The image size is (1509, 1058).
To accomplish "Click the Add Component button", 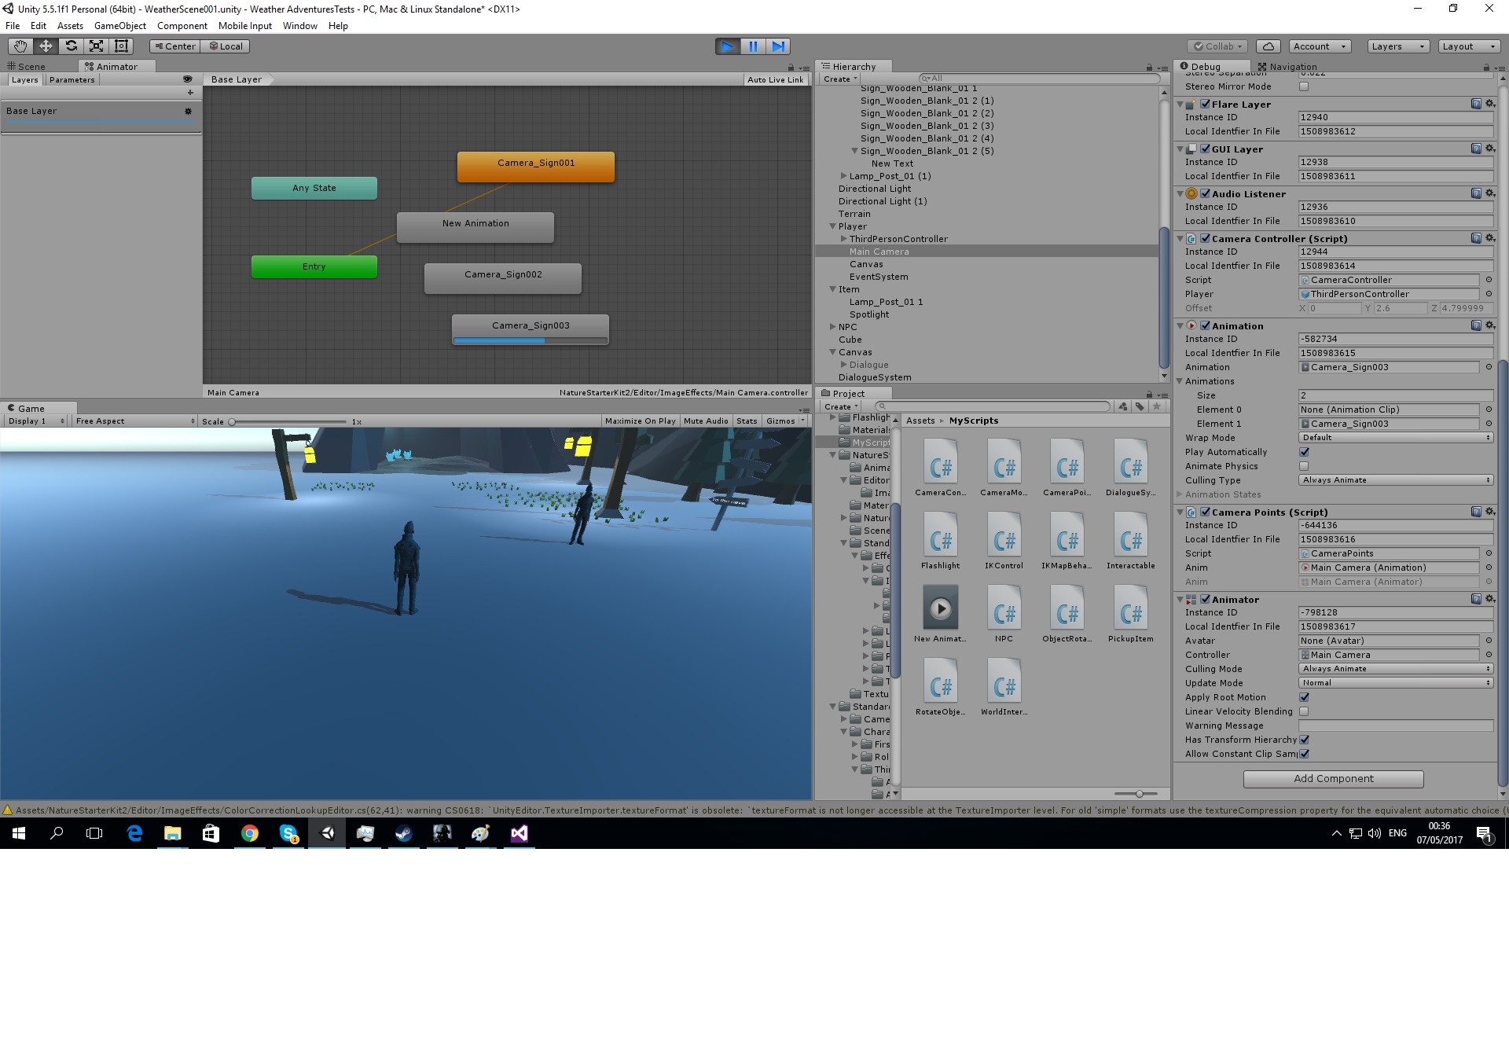I will [x=1333, y=779].
